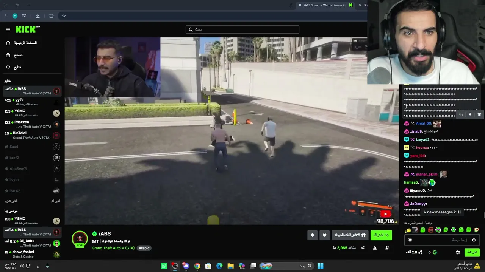Click the shield icon in chat input
Image resolution: width=485 pixels, height=272 pixels.
pos(410,240)
